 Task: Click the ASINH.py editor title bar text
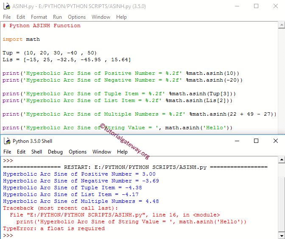(79, 6)
